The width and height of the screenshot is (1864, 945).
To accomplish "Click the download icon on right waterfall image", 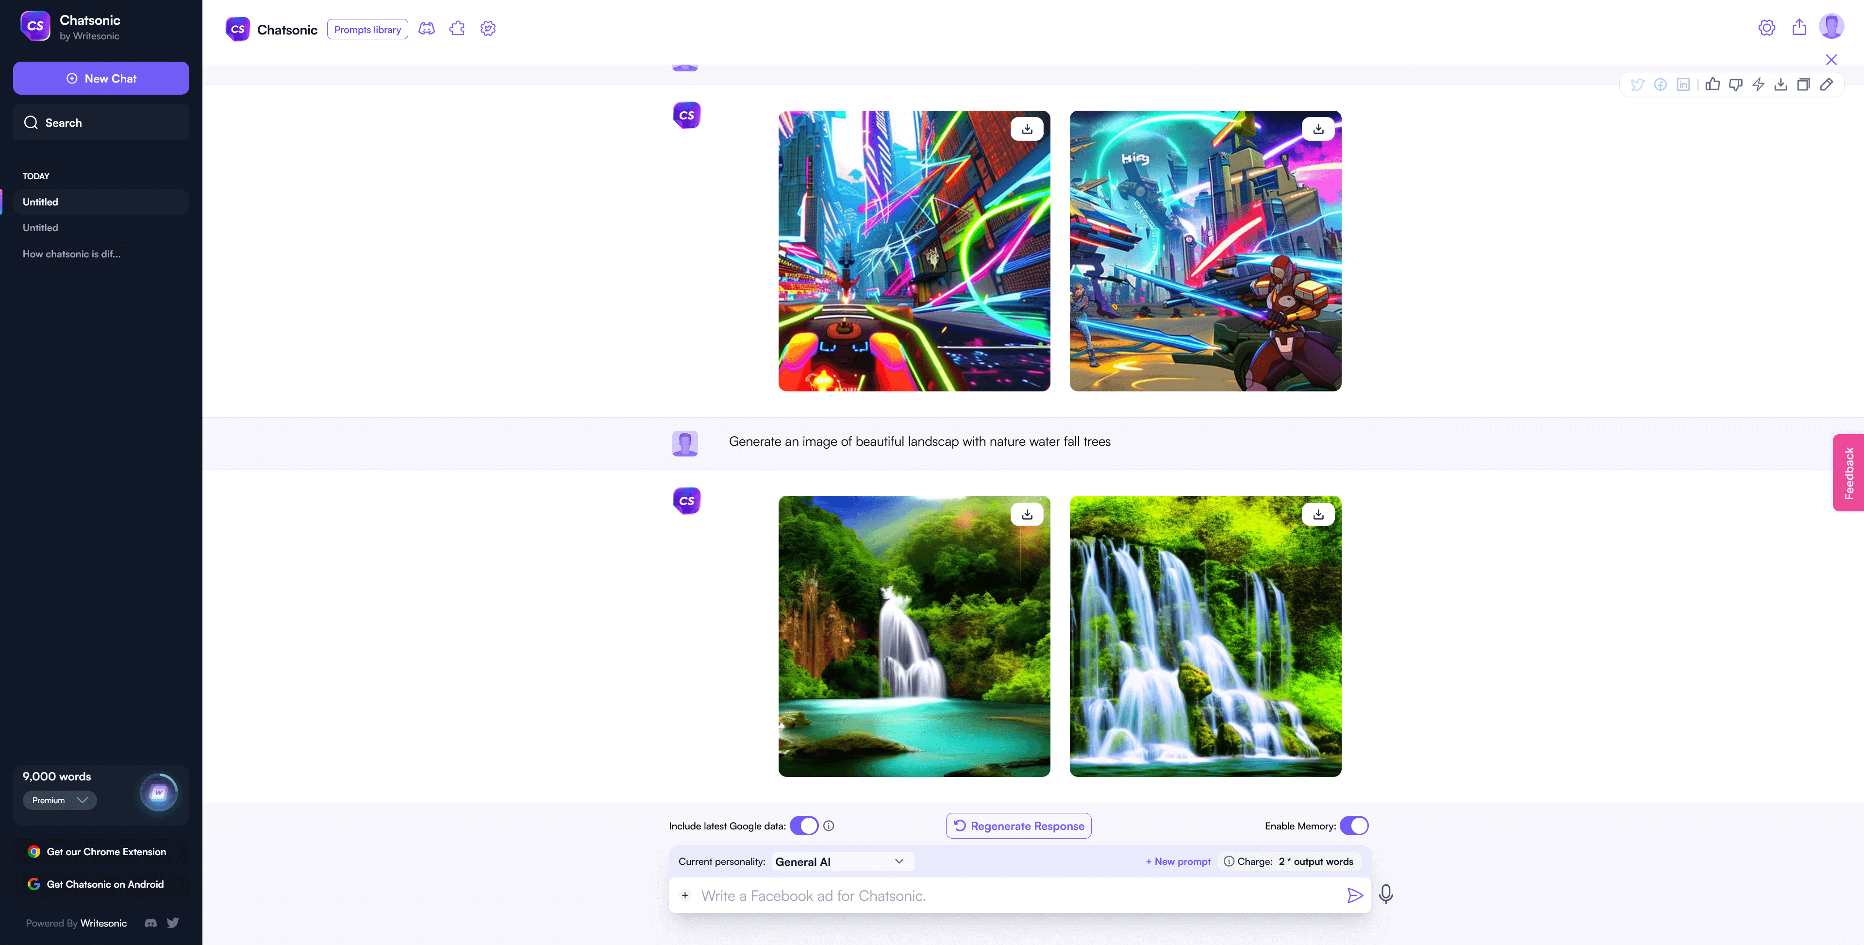I will (1318, 515).
